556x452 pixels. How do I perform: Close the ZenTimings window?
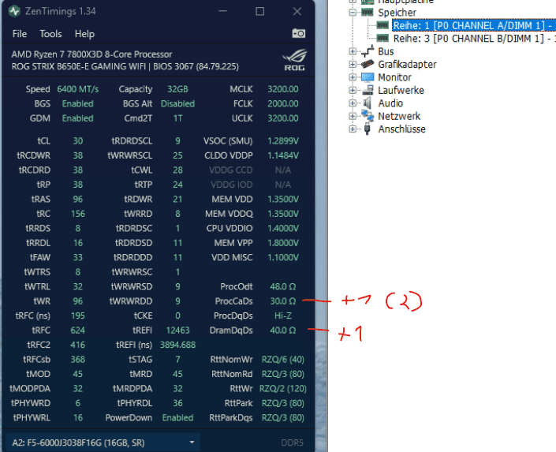(x=297, y=11)
